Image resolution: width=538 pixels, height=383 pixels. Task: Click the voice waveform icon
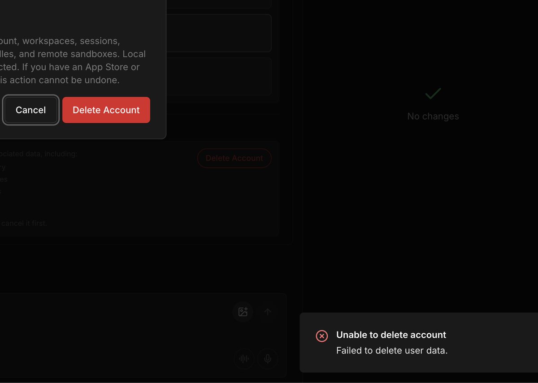coord(244,358)
